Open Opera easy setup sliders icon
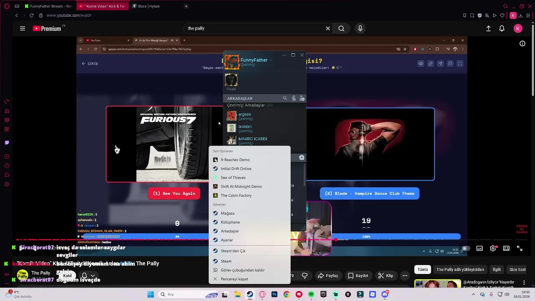Image resolution: width=535 pixels, height=301 pixels. (528, 15)
